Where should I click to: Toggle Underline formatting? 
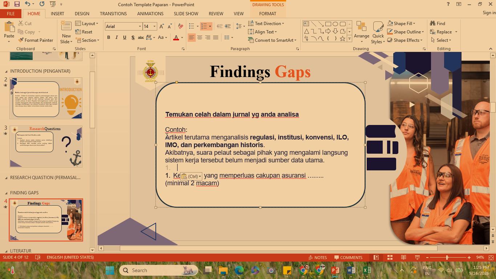tap(125, 37)
